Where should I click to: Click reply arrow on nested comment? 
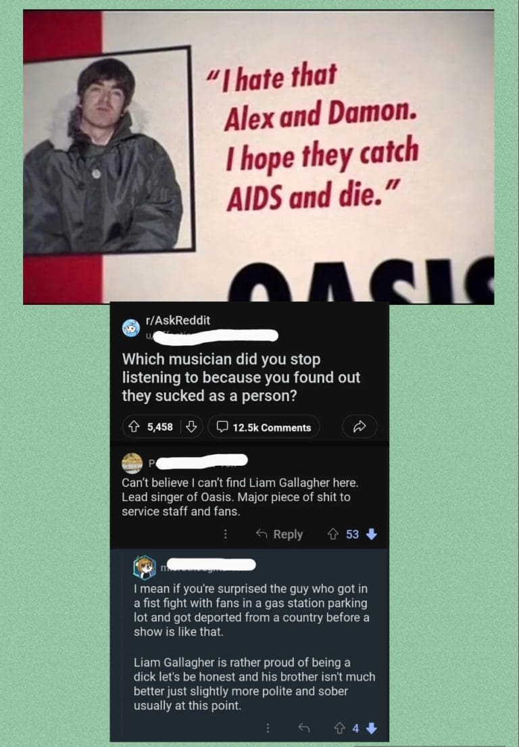tap(304, 728)
